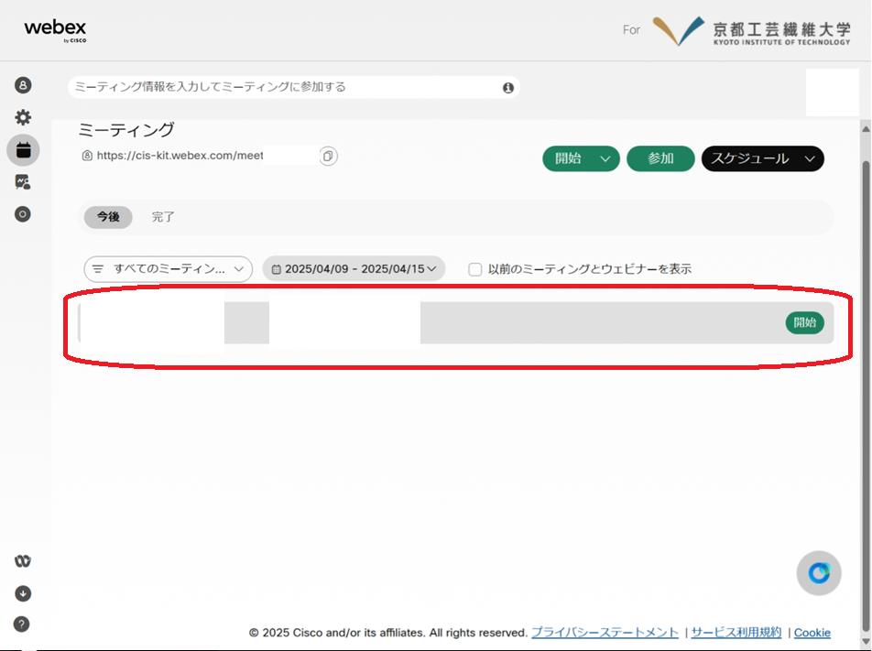The height and width of the screenshot is (651, 872).
Task: Open the insights chart icon in sidebar
Action: 23,182
